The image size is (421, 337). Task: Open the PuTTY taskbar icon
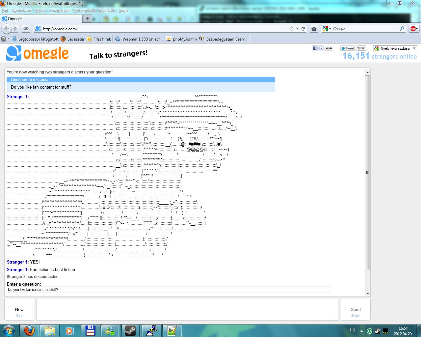(x=151, y=330)
